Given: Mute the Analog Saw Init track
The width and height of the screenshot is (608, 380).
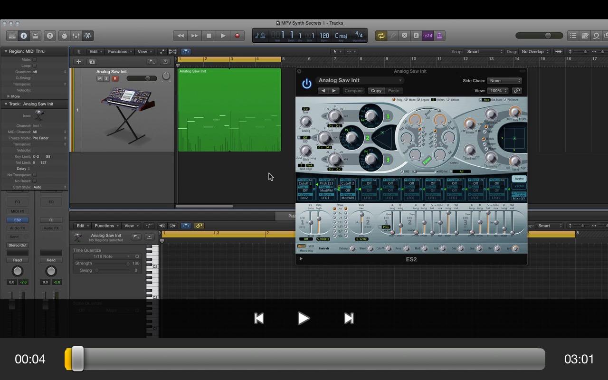Looking at the screenshot, I should [x=100, y=78].
